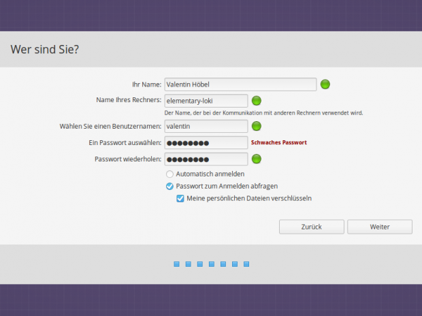Screen dimensions: 422x316
Task: Click the Ihr Name: label
Action: click(146, 84)
